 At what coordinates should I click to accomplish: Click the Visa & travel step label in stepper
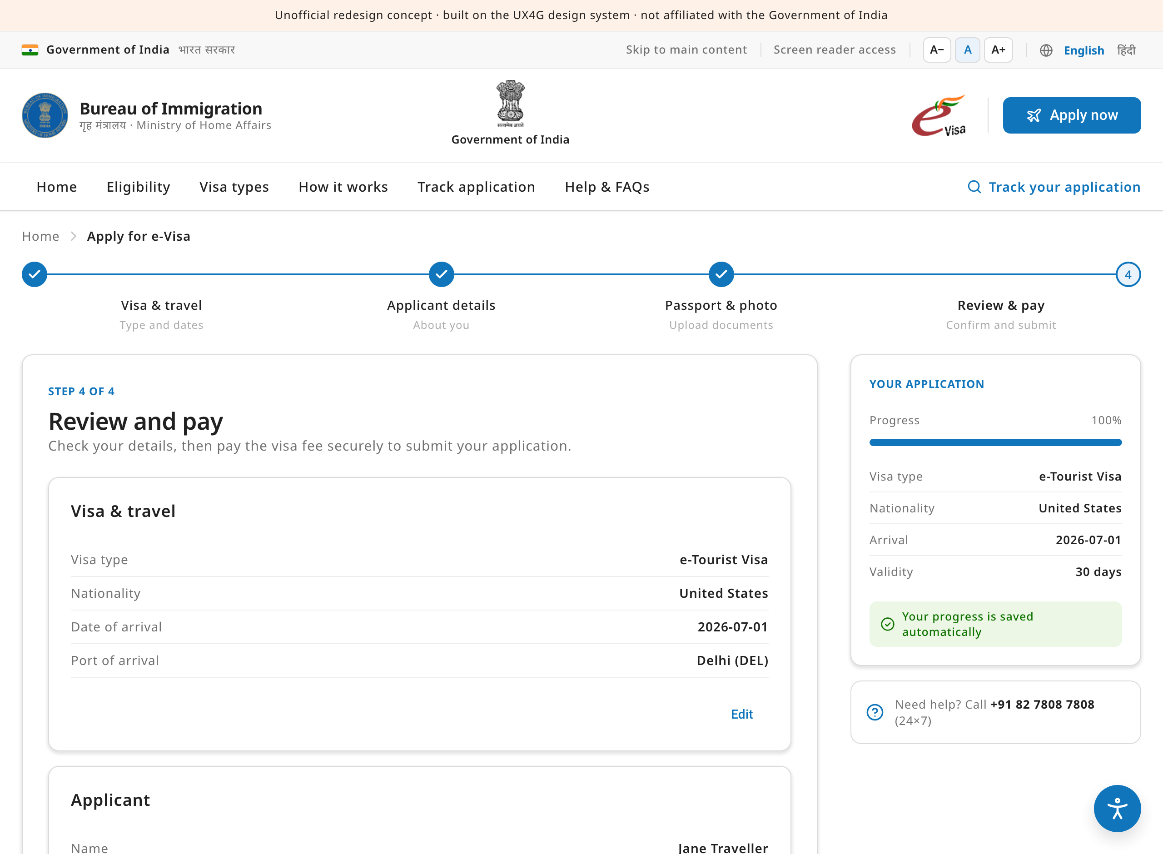(161, 305)
